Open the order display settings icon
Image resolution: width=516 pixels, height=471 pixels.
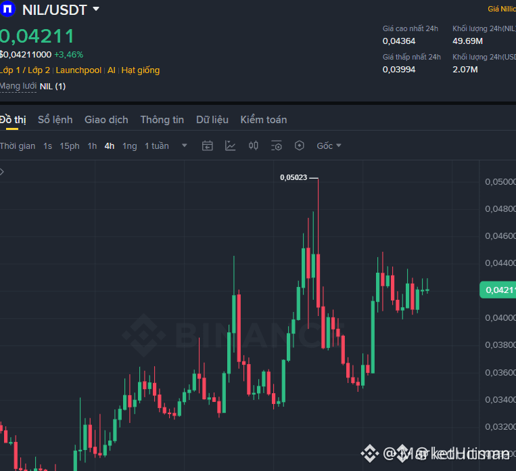[277, 145]
